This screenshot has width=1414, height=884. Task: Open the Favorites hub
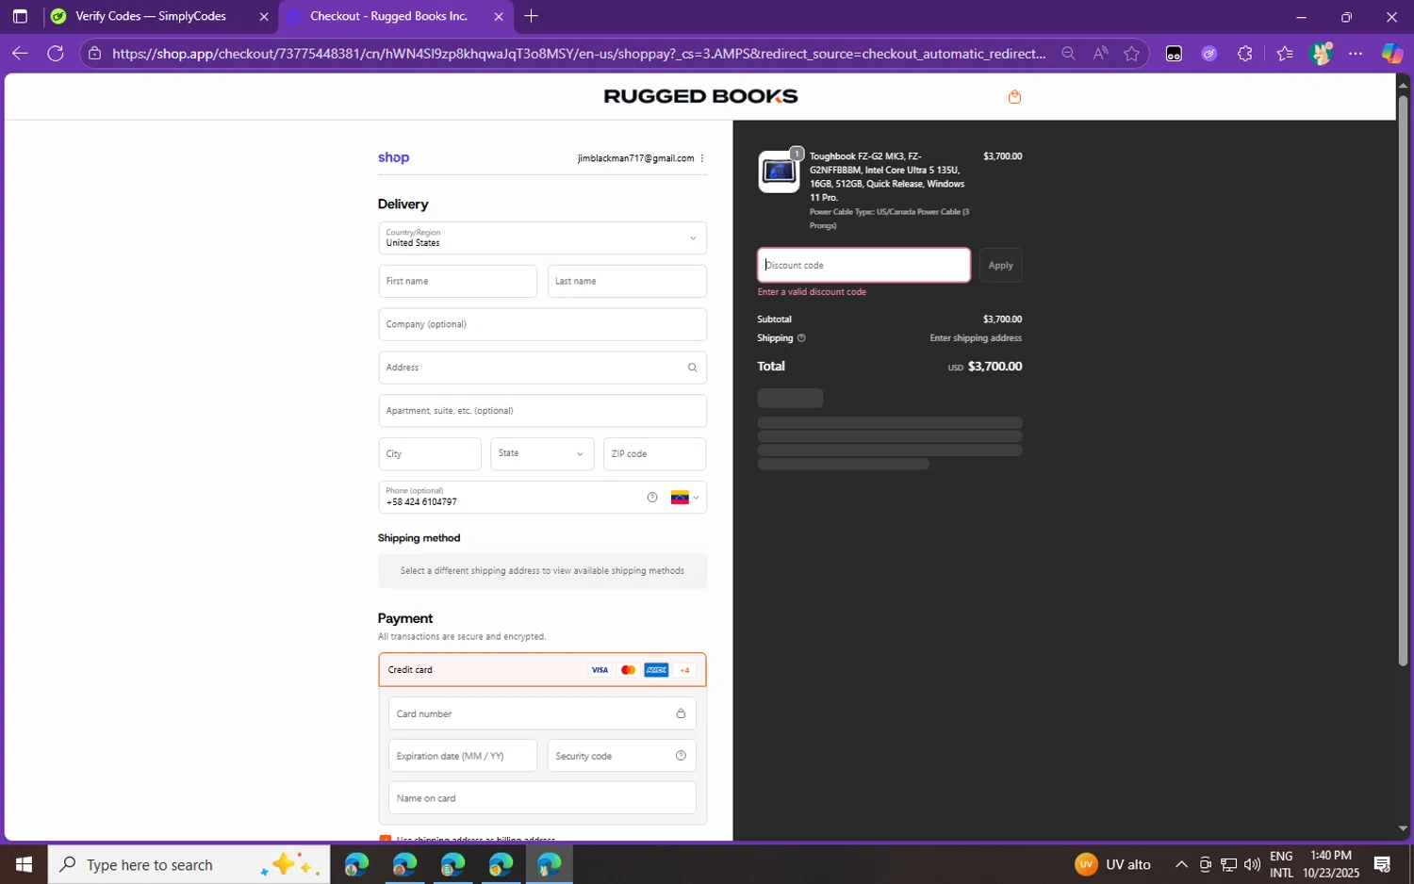pyautogui.click(x=1285, y=54)
